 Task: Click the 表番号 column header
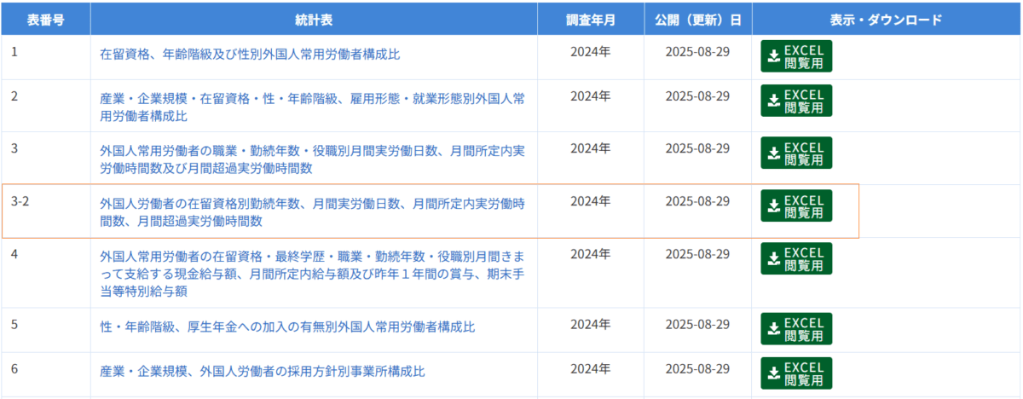pyautogui.click(x=45, y=19)
